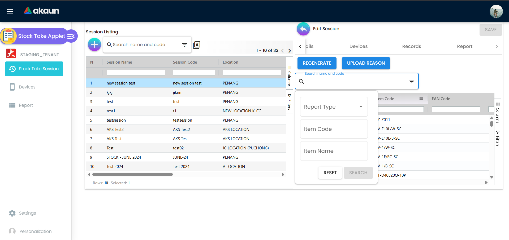Image resolution: width=509 pixels, height=240 pixels.
Task: Click the blue plus icon to add session
Action: [x=94, y=45]
